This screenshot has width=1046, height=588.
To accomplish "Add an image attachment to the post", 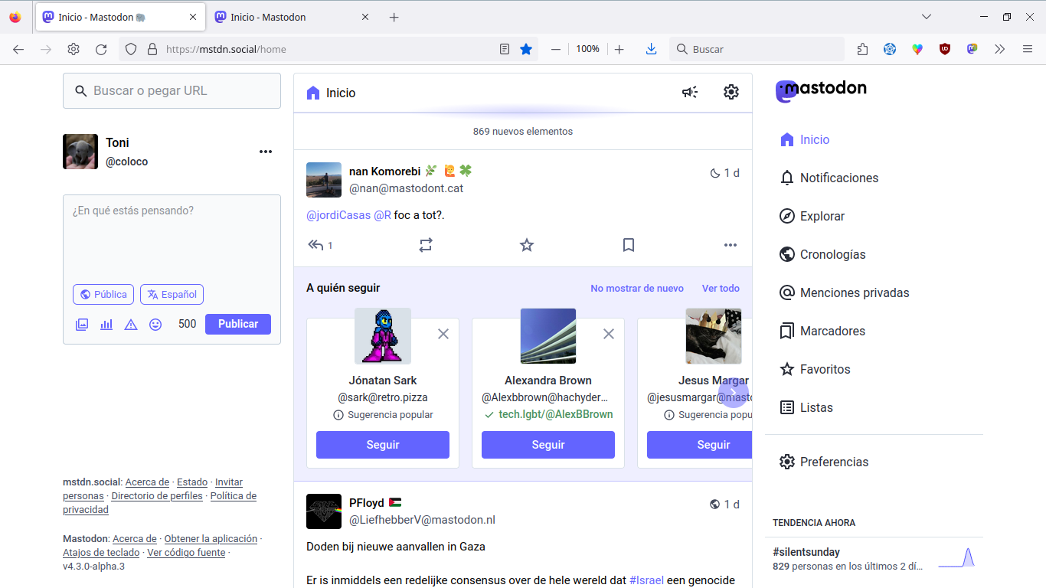I will point(82,324).
